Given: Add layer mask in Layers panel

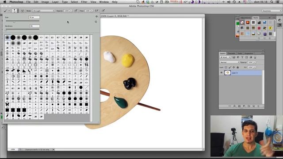Looking at the screenshot, I should pyautogui.click(x=239, y=106).
